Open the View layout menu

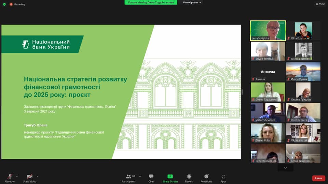(320, 4)
